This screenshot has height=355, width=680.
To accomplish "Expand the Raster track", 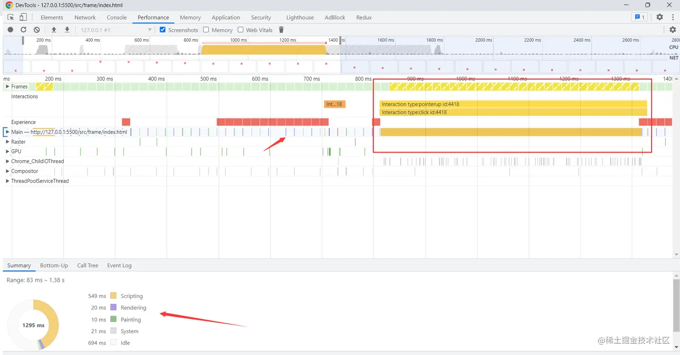I will tap(7, 142).
